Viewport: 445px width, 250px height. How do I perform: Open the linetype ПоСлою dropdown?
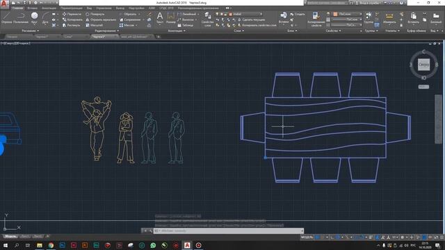coord(347,25)
